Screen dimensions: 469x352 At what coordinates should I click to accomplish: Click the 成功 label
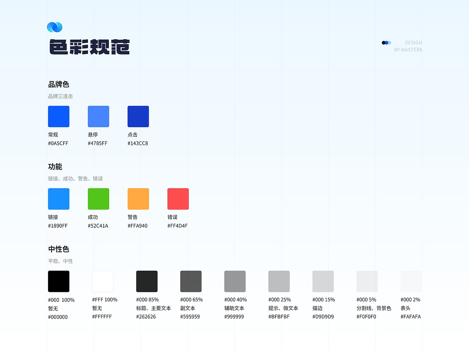(93, 217)
